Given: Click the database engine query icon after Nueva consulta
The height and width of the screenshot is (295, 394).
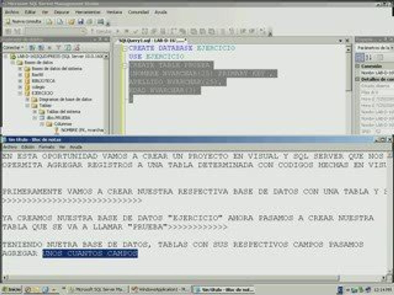Looking at the screenshot, I should [49, 22].
